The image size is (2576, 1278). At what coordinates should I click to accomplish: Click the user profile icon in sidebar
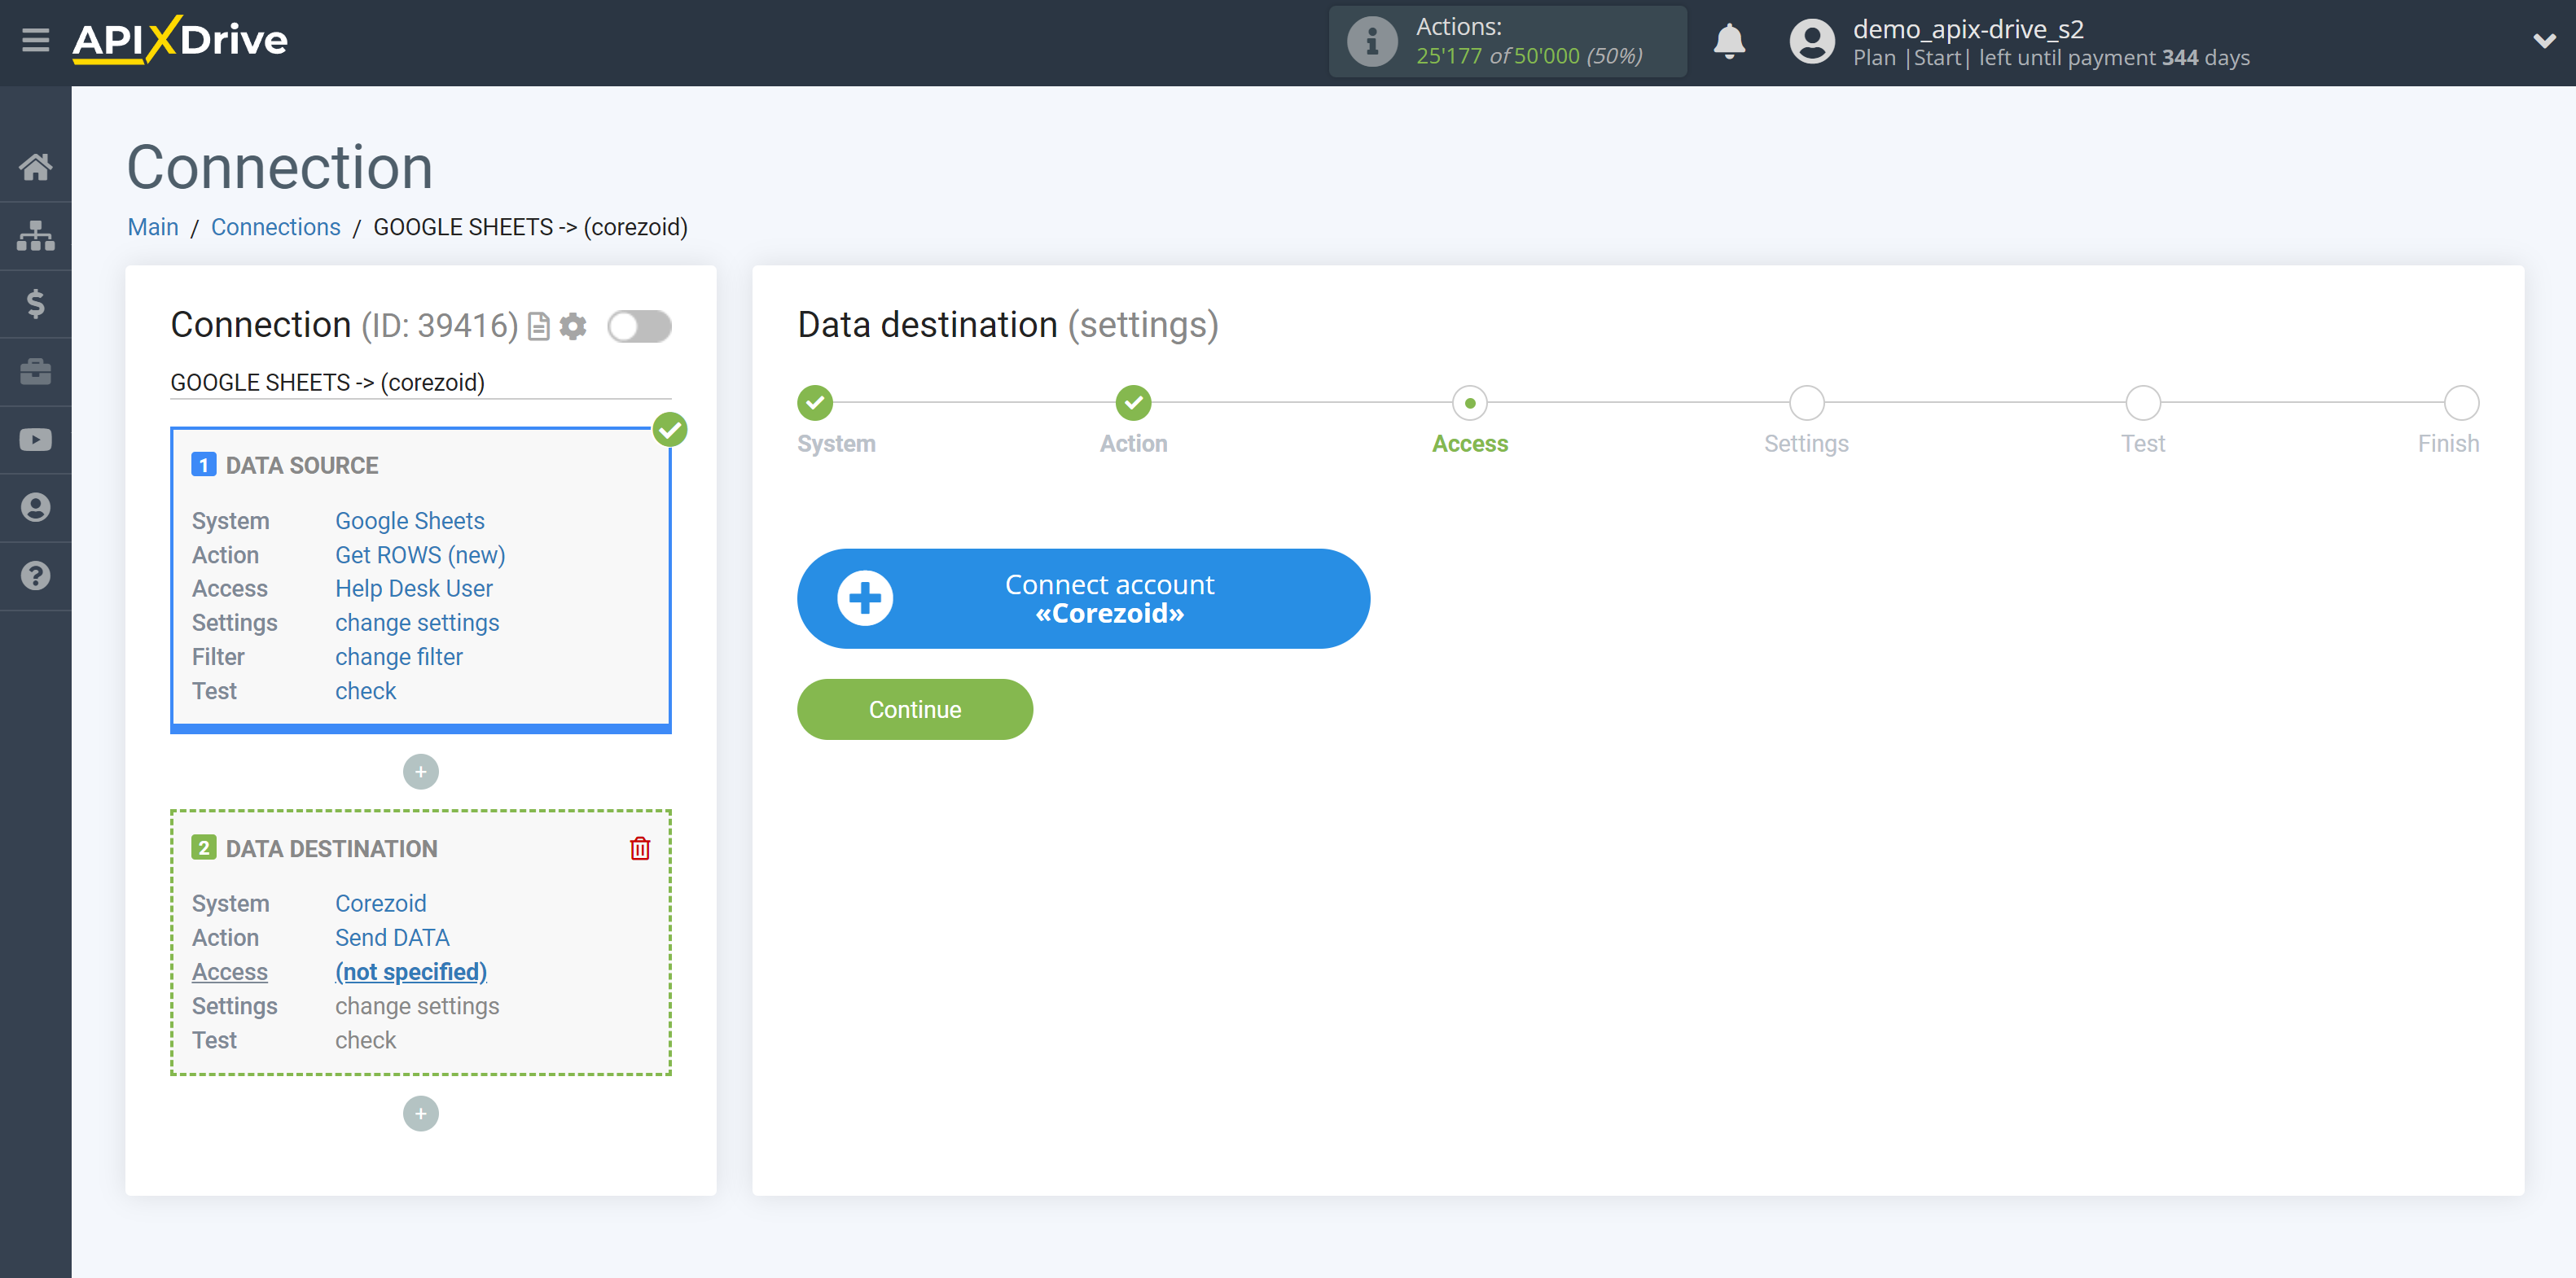tap(36, 506)
